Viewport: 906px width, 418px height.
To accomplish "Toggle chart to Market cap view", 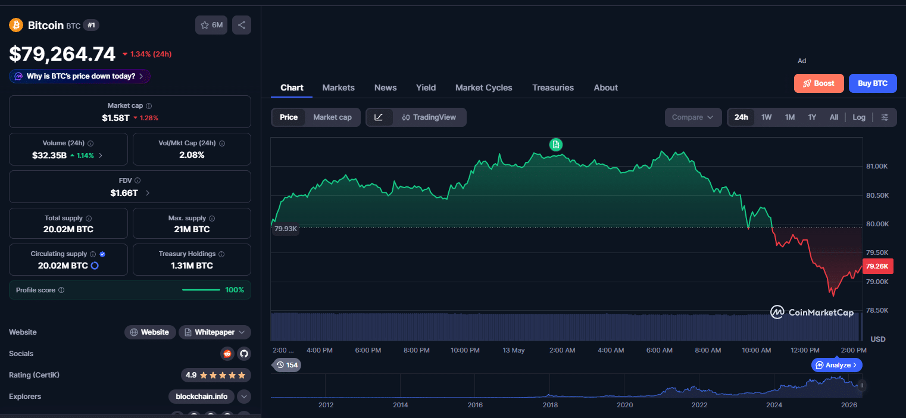I will [332, 117].
